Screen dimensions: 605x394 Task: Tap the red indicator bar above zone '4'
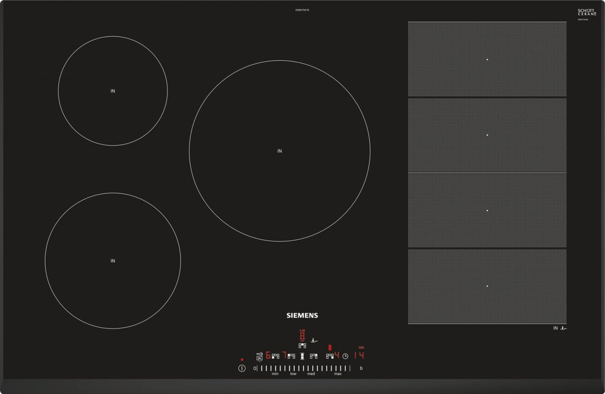pos(330,347)
